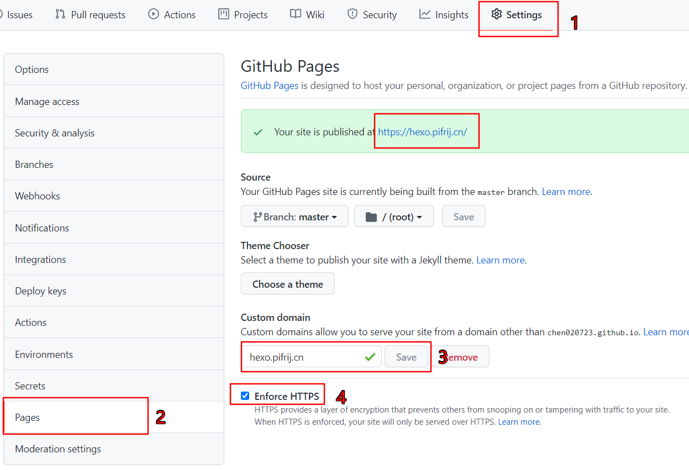
Task: Click the Actions play icon
Action: click(x=154, y=14)
